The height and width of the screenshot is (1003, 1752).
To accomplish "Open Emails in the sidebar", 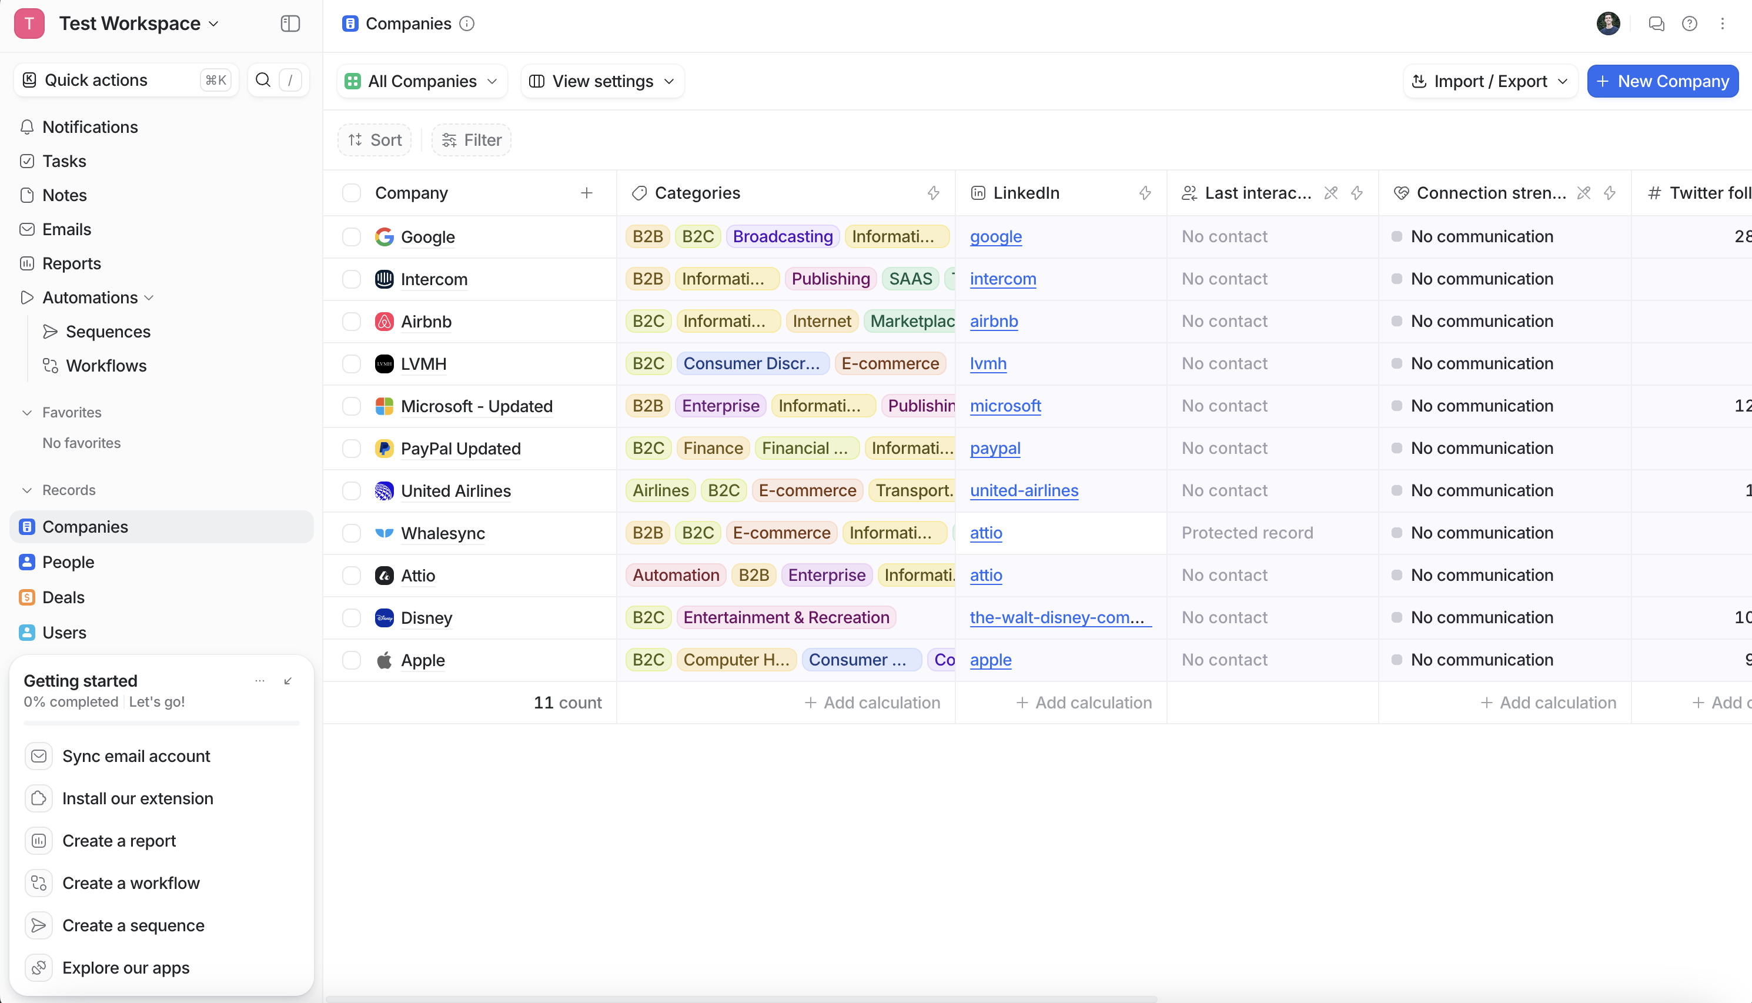I will [x=66, y=229].
